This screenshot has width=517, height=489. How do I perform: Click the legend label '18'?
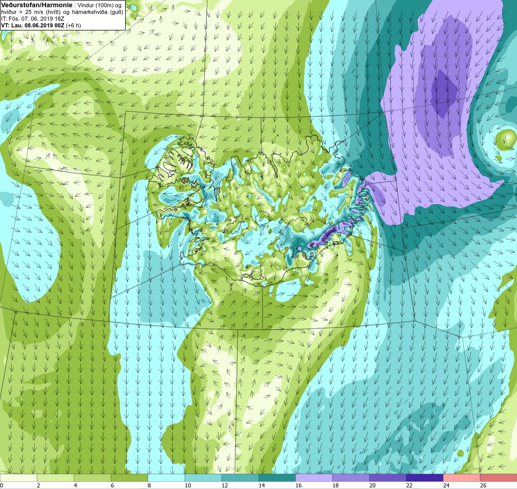[336, 485]
